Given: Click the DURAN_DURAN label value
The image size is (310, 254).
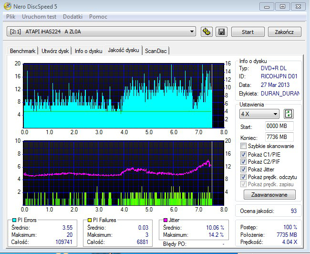Looking at the screenshot, I should click(280, 94).
